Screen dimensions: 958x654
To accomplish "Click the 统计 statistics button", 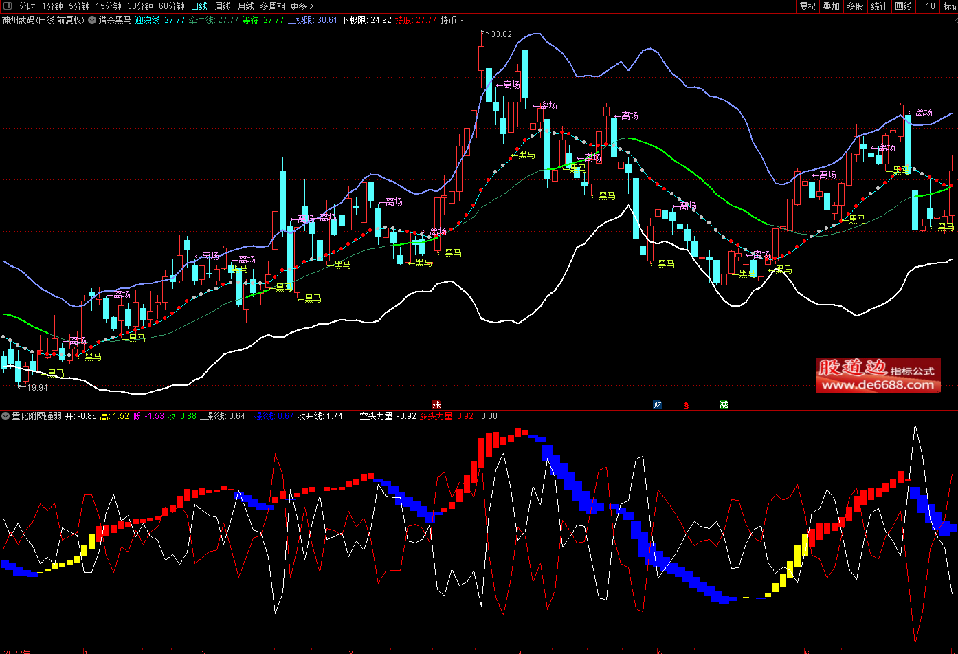I will 879,6.
